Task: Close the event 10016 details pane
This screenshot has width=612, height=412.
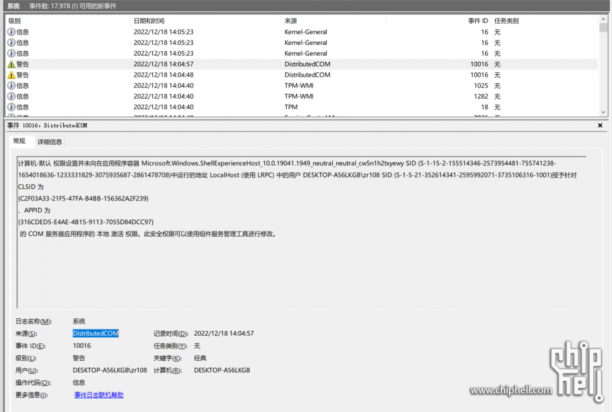Action: (x=600, y=125)
